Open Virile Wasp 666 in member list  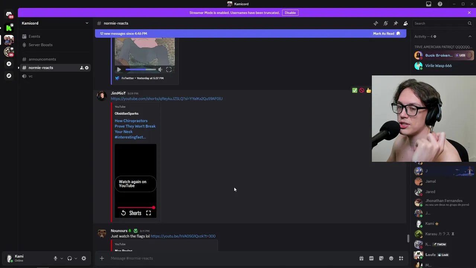click(x=443, y=66)
